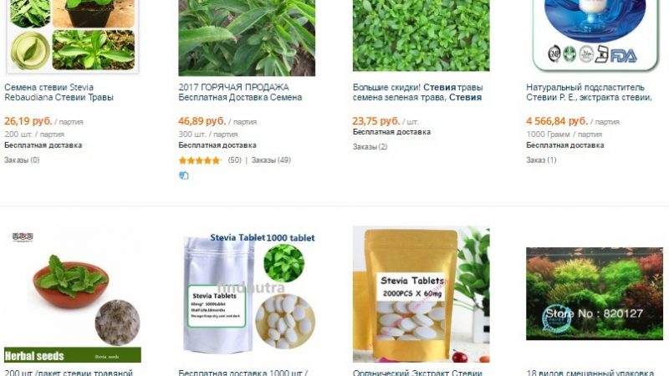Open the Stevia Tablets 2000PCS product image
This screenshot has width=669, height=376.
pyautogui.click(x=421, y=294)
